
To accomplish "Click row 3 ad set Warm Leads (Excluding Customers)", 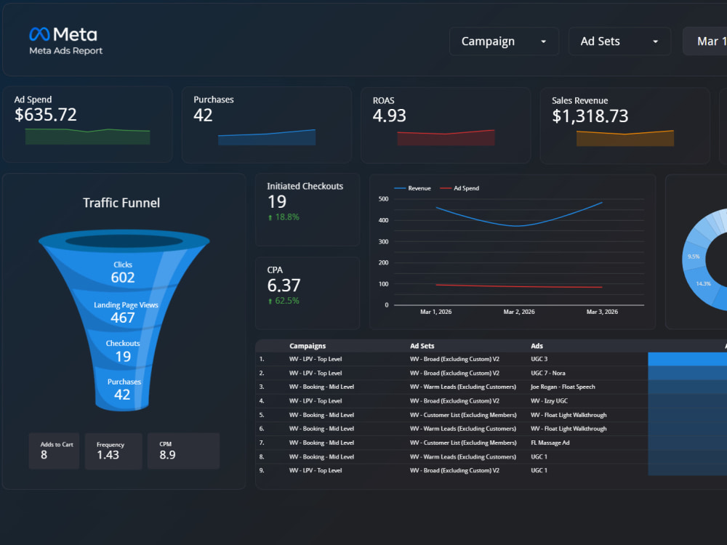I will pos(462,387).
